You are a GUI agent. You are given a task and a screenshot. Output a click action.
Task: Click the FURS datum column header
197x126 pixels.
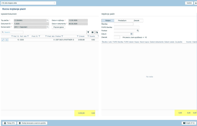[x=129, y=42]
